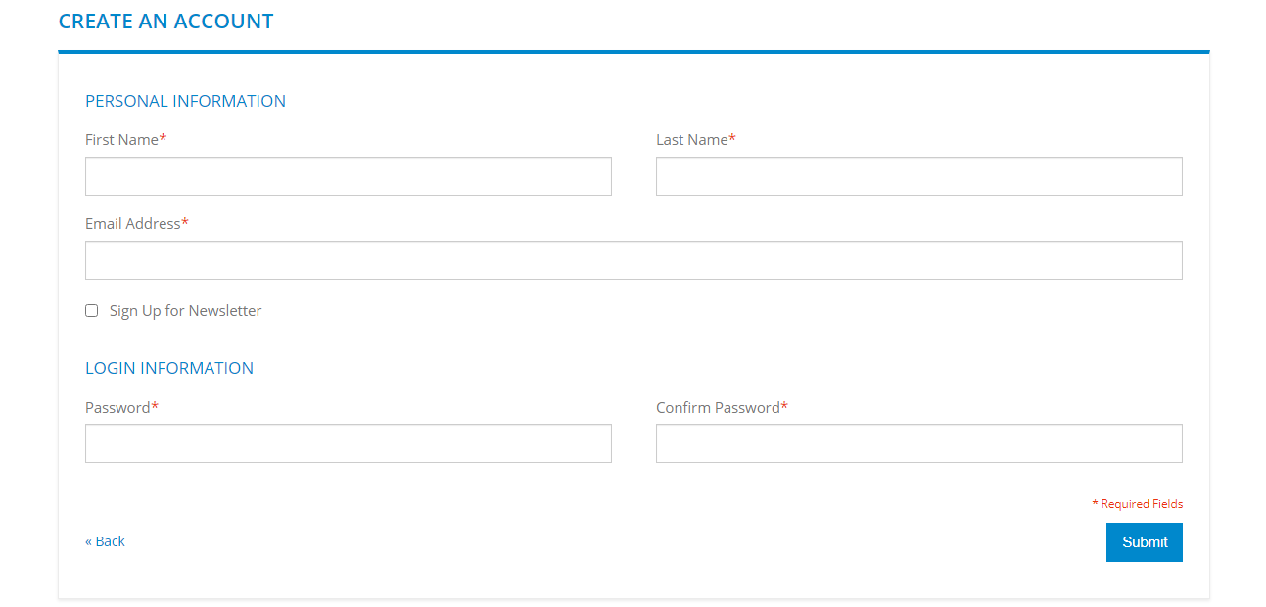Click the red asterisk beside Email Address
The image size is (1266, 607).
pyautogui.click(x=185, y=224)
